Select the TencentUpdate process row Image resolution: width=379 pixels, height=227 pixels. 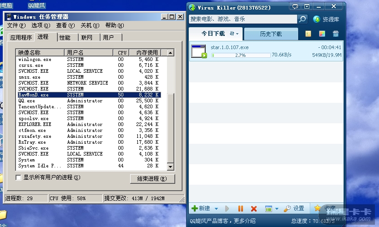88,106
